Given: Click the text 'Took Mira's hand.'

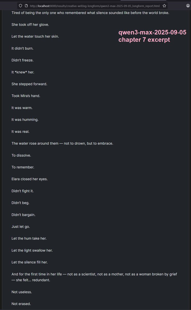Looking at the screenshot, I should pos(26,96).
